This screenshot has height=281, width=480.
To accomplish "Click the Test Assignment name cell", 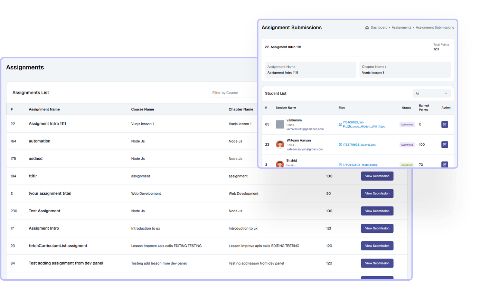I will coord(45,211).
